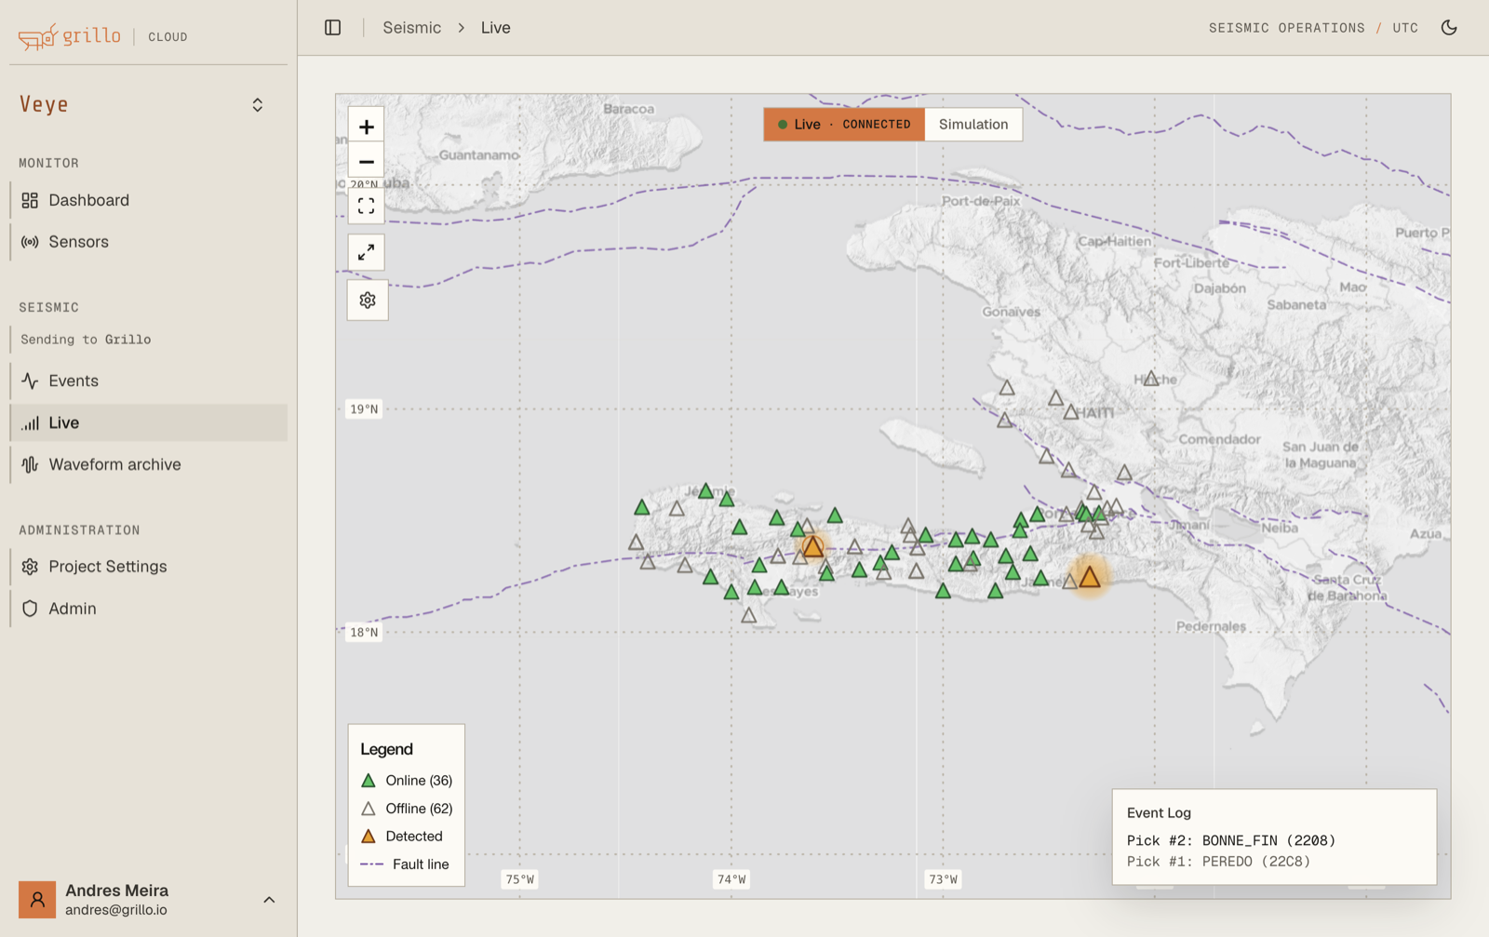The height and width of the screenshot is (937, 1489).
Task: Open the Waveform archive
Action: (x=149, y=464)
